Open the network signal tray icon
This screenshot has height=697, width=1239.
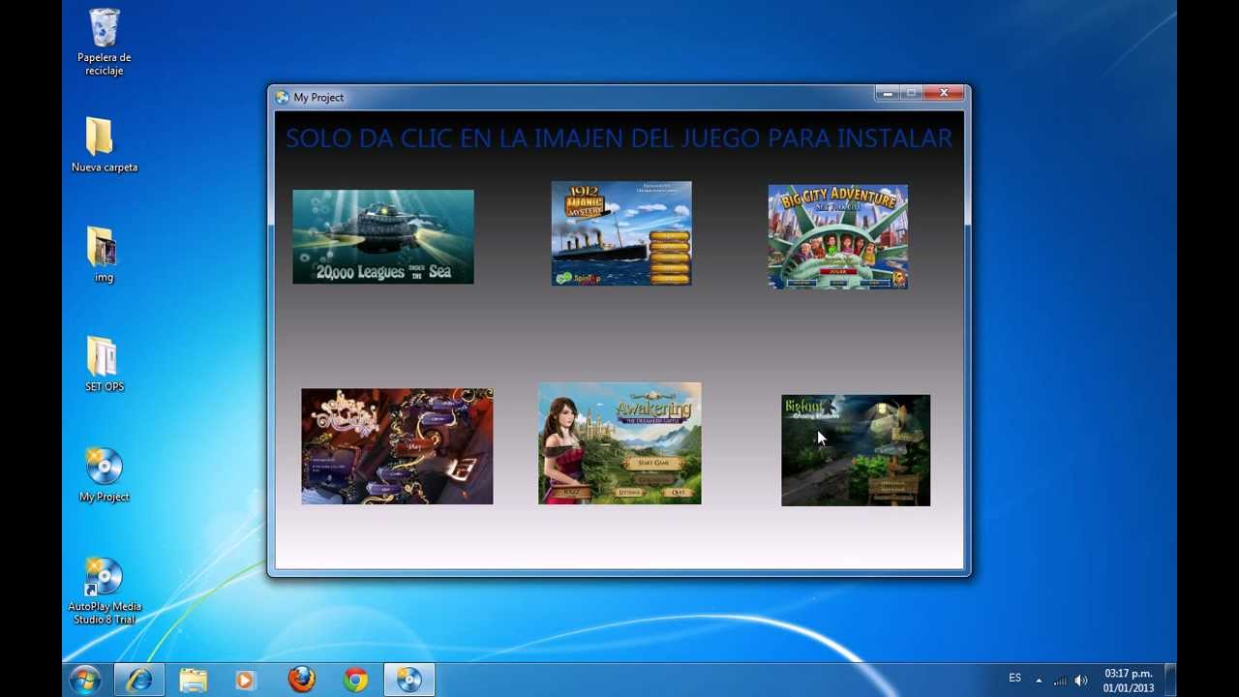click(x=1060, y=681)
